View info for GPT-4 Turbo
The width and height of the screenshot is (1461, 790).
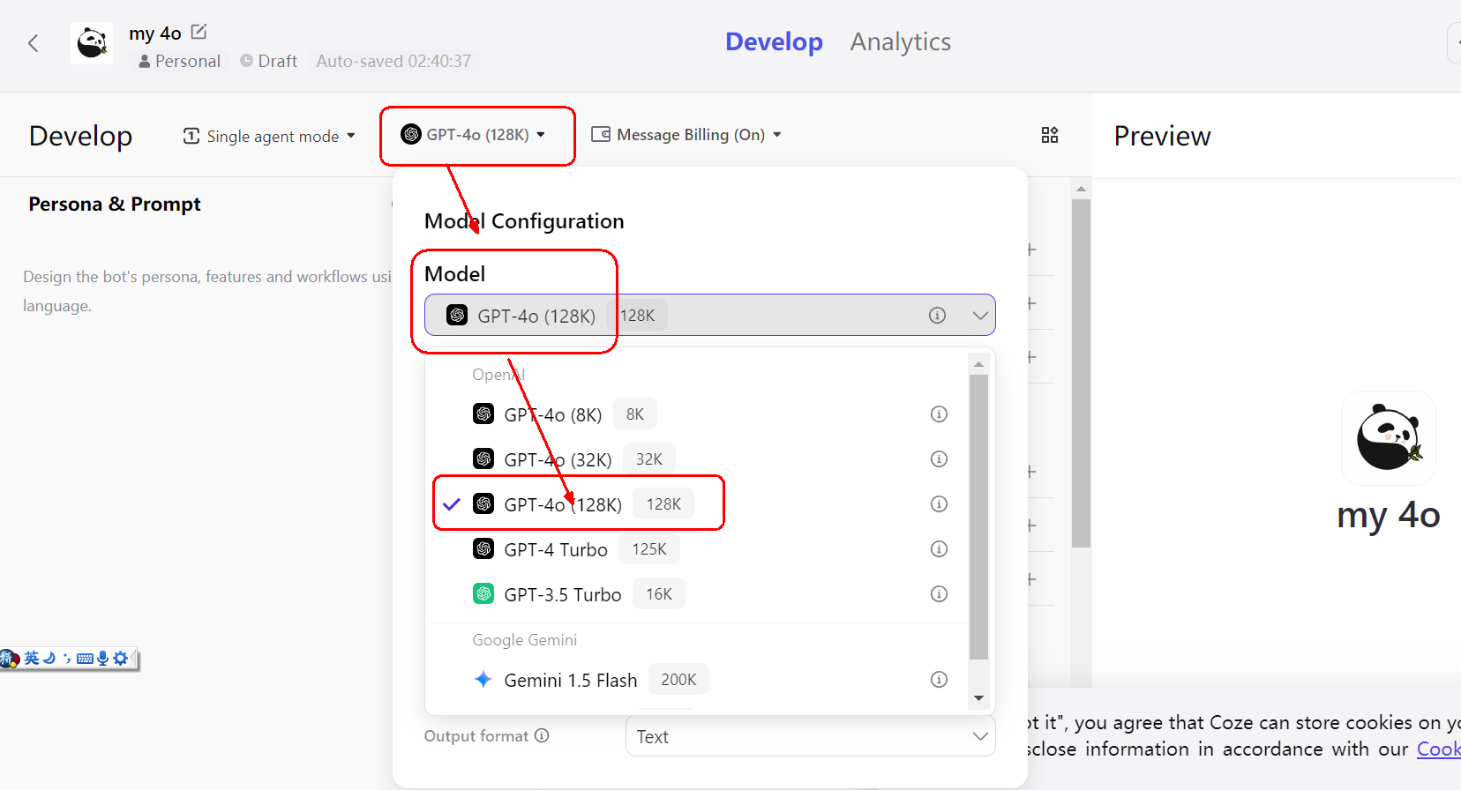939,549
